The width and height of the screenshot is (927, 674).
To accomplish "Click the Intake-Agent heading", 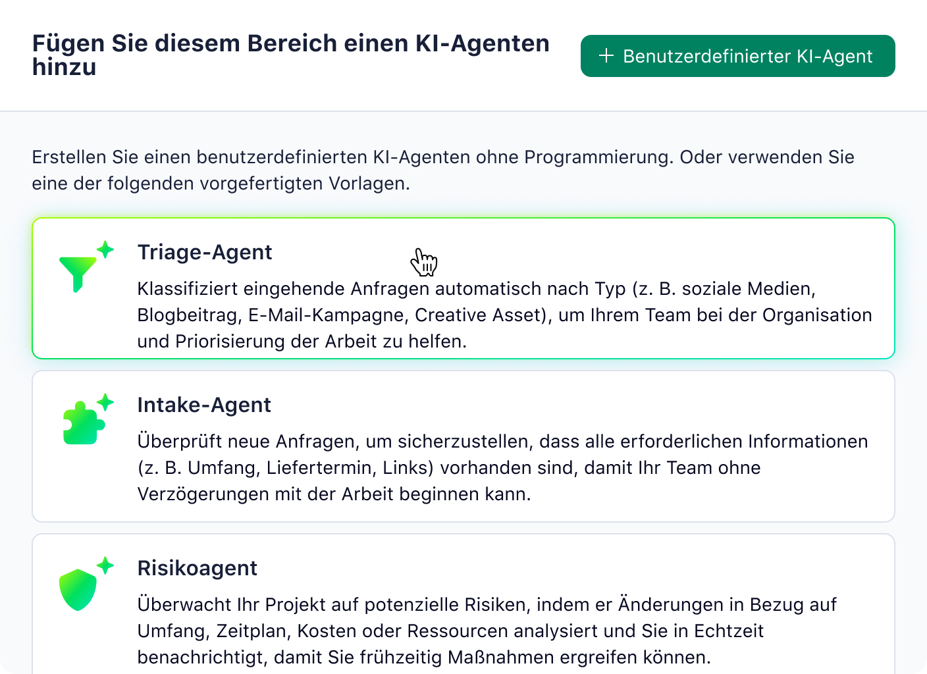I will coord(204,405).
